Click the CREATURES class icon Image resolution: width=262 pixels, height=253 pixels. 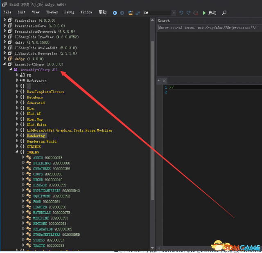pos(29,168)
